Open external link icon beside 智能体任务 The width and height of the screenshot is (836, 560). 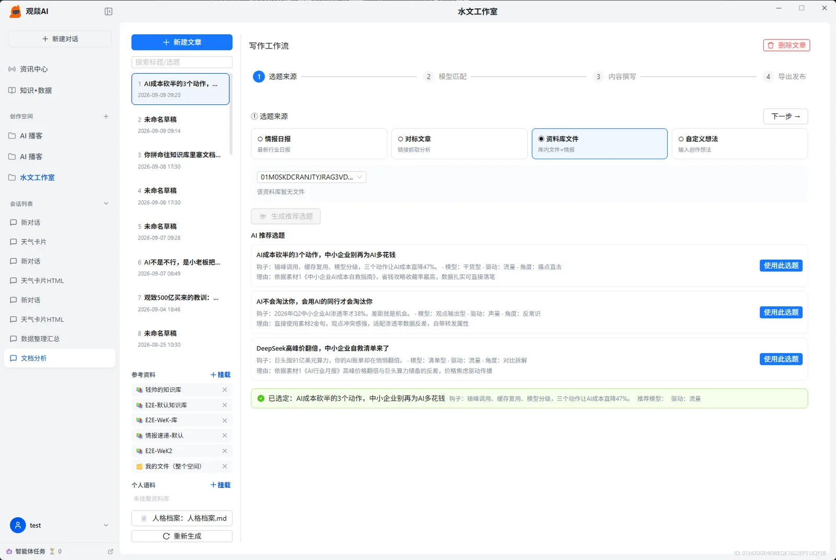[110, 551]
